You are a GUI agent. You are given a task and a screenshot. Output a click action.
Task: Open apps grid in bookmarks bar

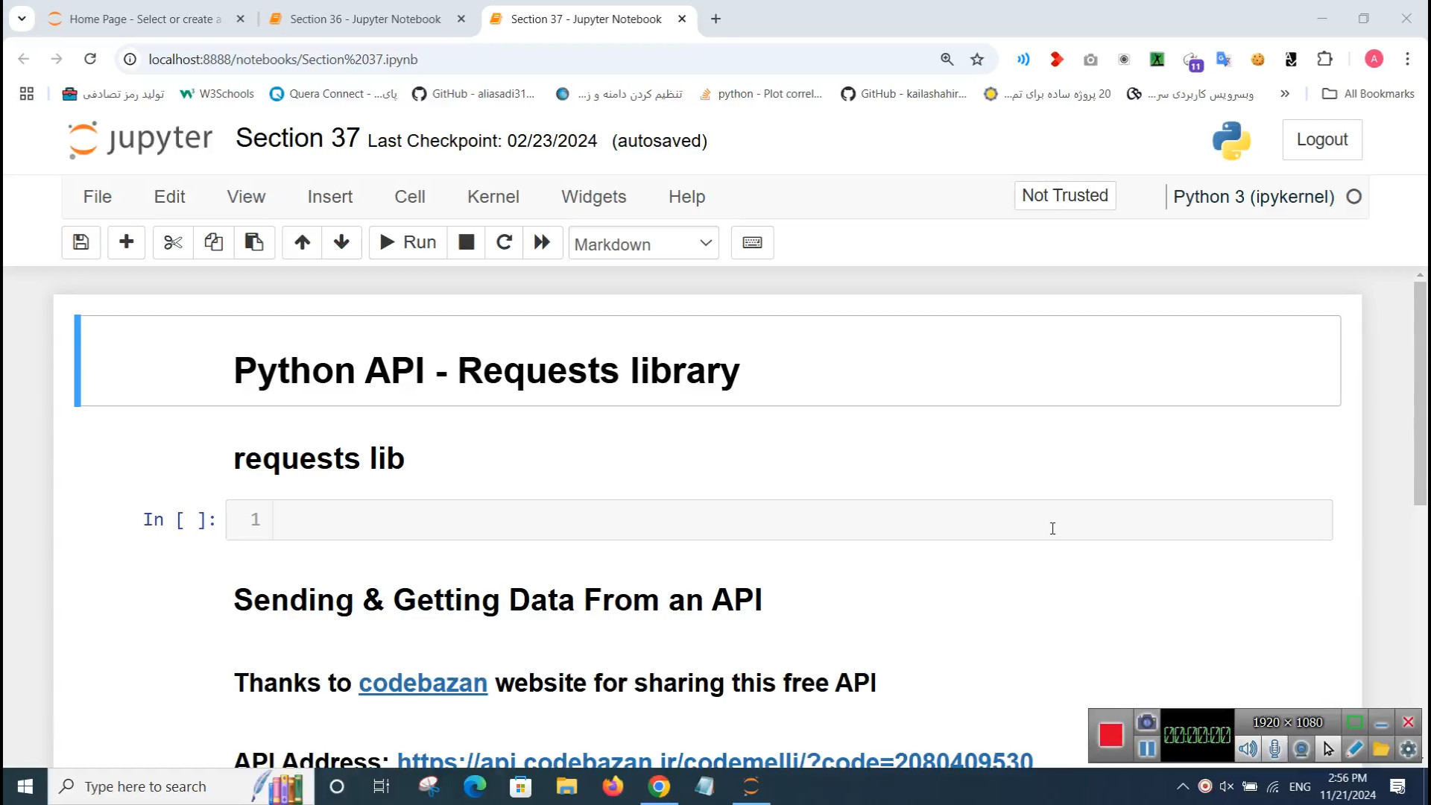[x=27, y=94]
